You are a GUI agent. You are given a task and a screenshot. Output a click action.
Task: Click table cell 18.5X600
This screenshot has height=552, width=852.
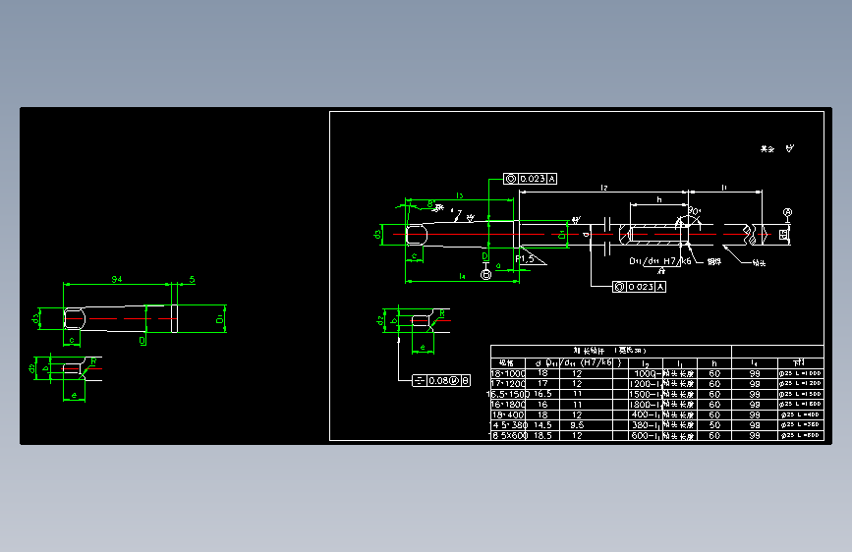(508, 435)
